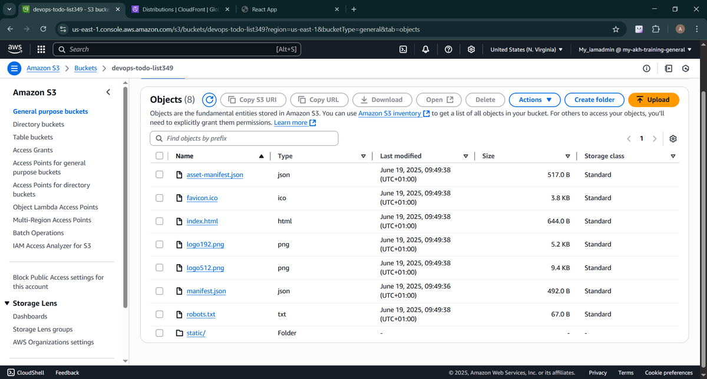The height and width of the screenshot is (379, 707).
Task: Collapse the Storage Lens section
Action: pos(6,304)
